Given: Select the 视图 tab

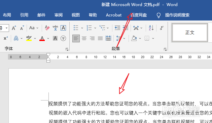Looking at the screenshot, I should (76, 15).
